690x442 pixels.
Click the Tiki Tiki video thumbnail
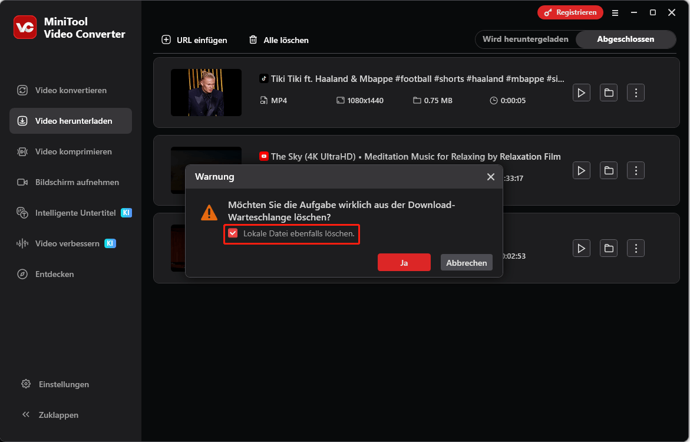pos(206,93)
